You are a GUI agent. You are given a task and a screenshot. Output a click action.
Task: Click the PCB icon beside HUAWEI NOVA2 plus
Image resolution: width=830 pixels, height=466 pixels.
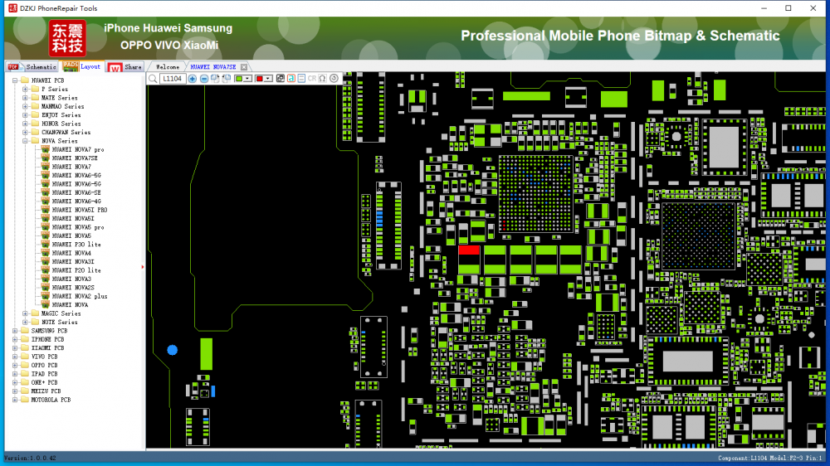(x=46, y=296)
